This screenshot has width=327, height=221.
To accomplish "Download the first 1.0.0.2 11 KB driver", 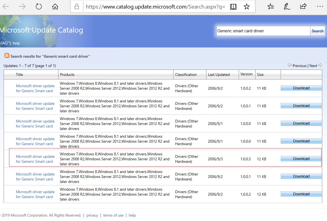I will tap(301, 88).
